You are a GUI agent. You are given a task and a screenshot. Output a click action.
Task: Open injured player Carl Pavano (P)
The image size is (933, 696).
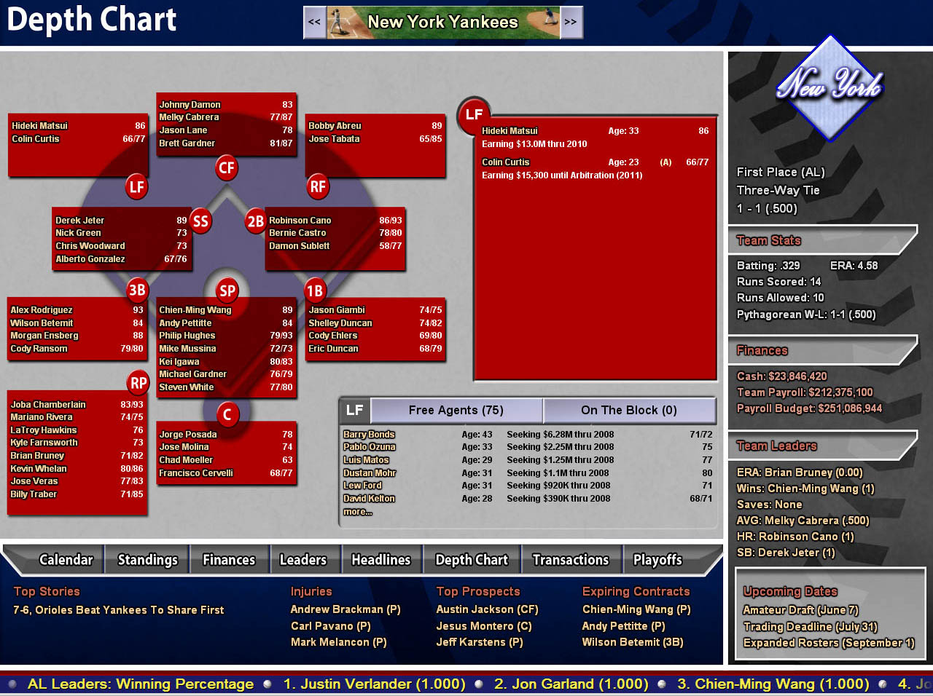pos(331,626)
